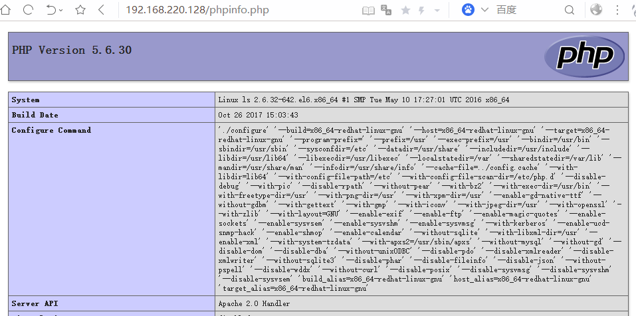The image size is (636, 316).
Task: Click the PHP logo image
Action: pos(584,56)
